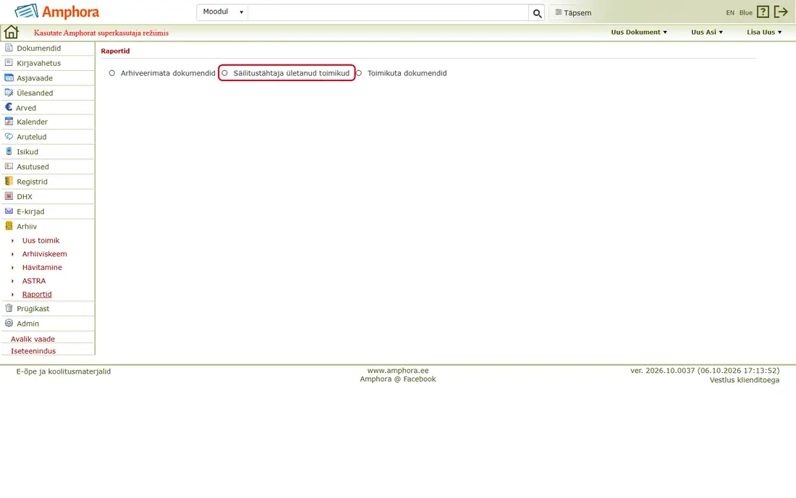This screenshot has width=796, height=498.
Task: Open Raportid under Arhiiv
Action: tap(37, 295)
